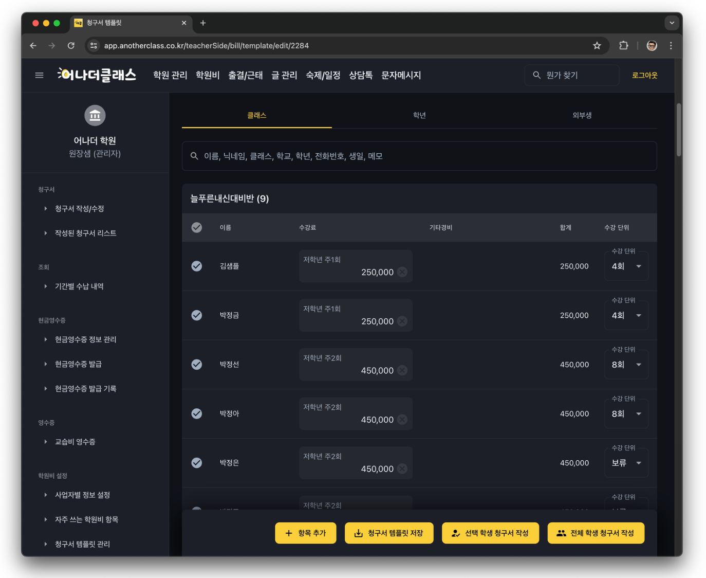
Task: Open Chrome three-dot menu
Action: pos(671,46)
